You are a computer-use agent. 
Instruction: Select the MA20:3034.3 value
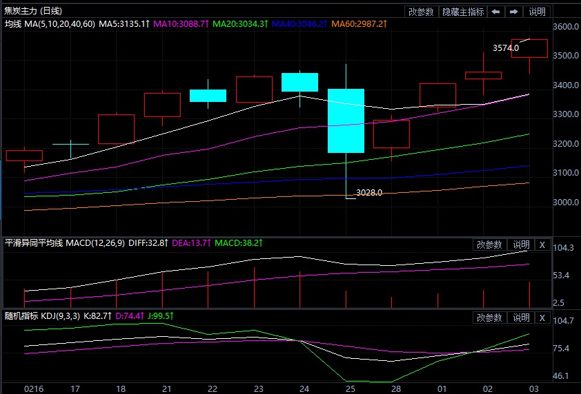(x=240, y=24)
